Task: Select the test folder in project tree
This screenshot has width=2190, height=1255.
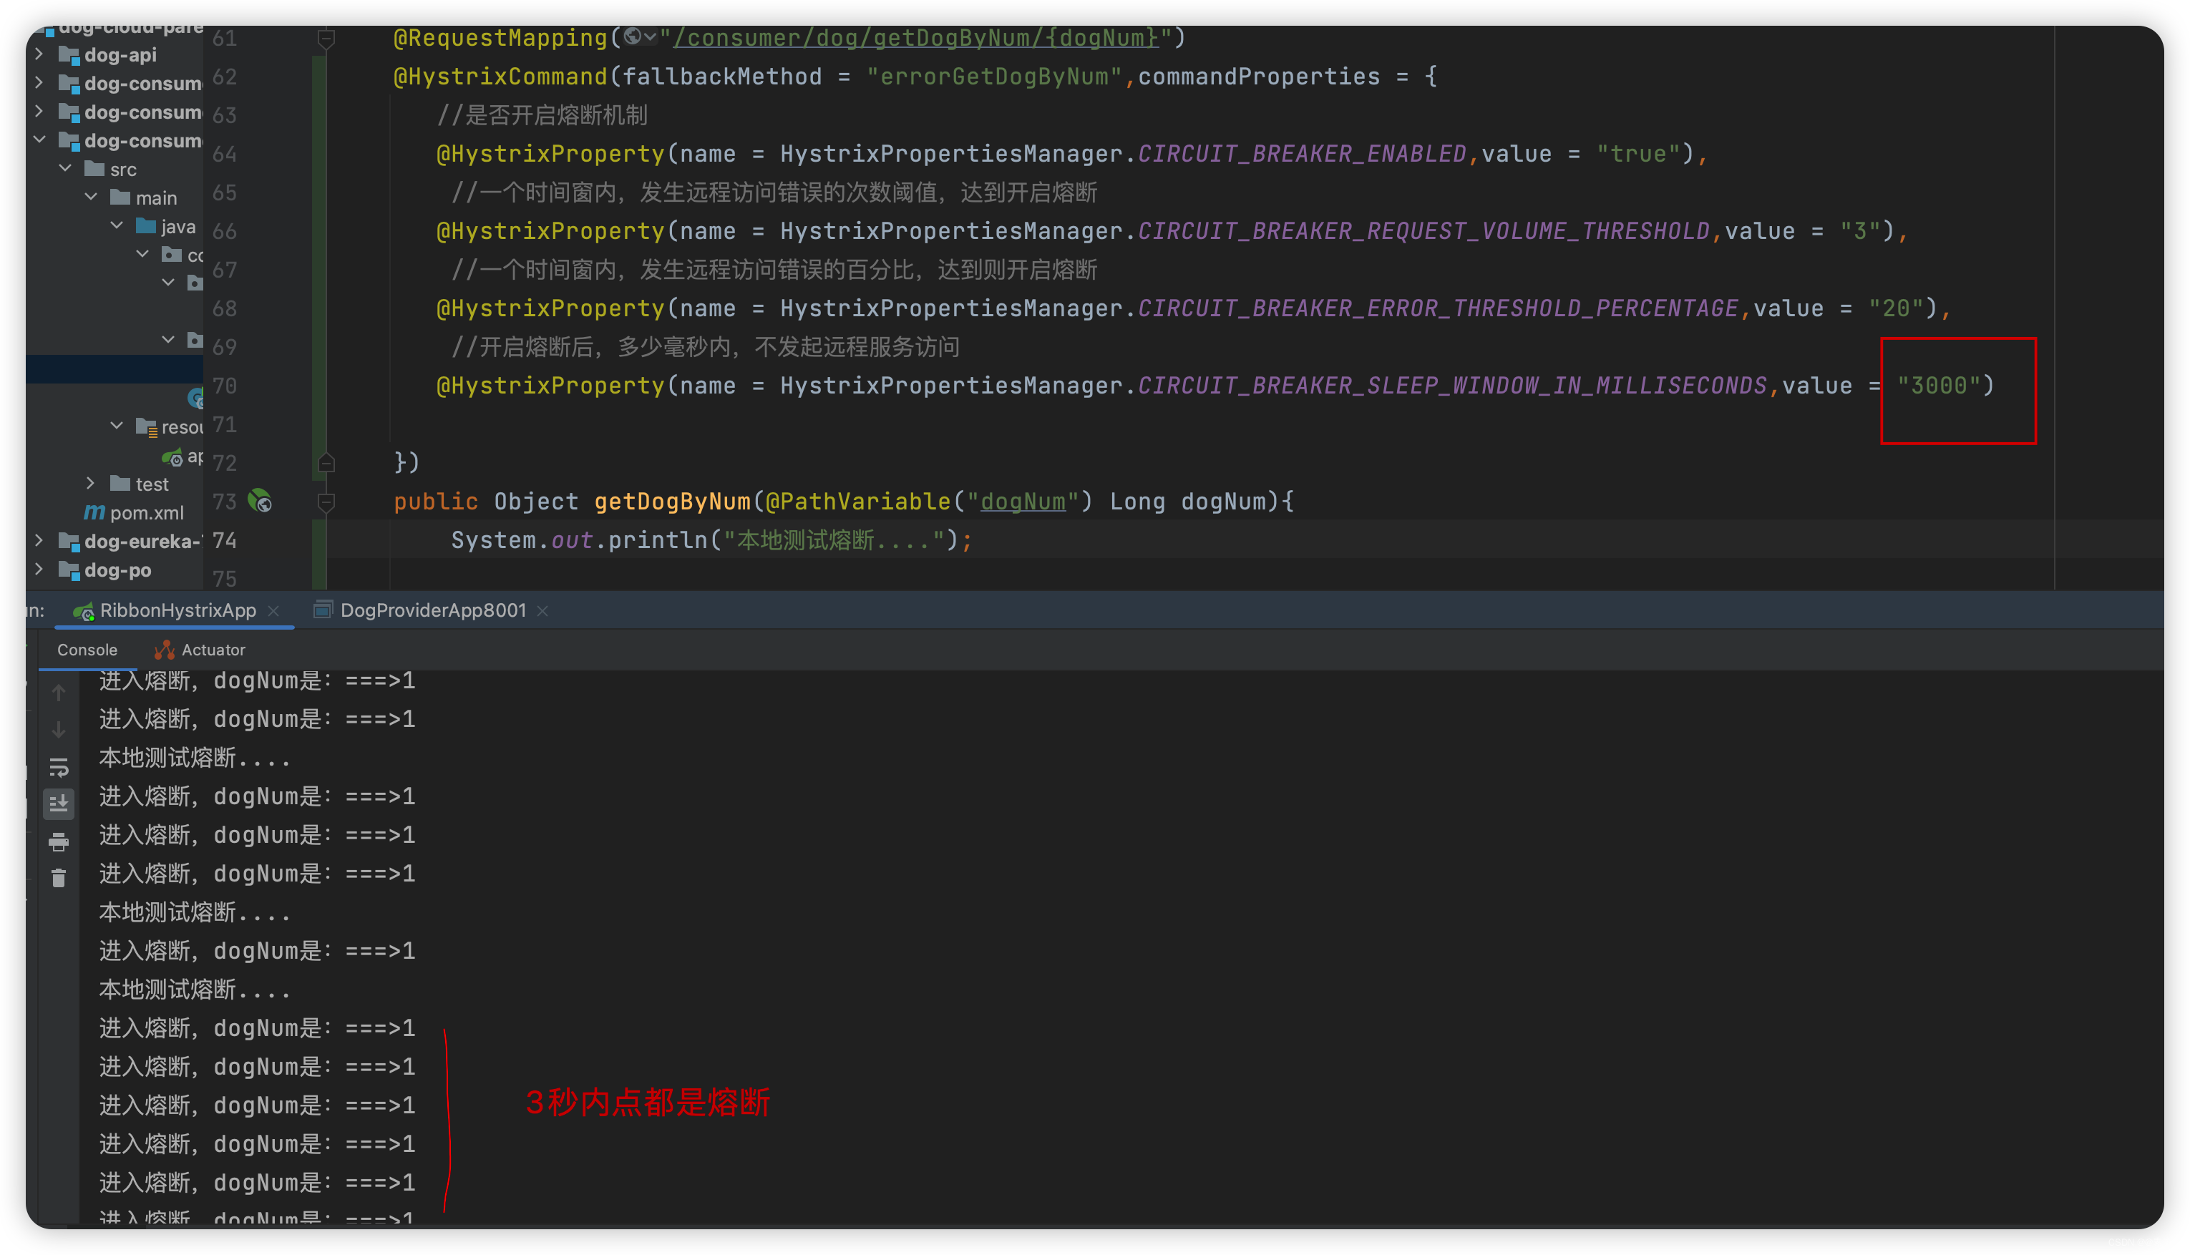Action: [x=140, y=484]
